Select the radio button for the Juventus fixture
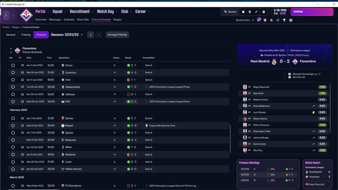Image resolution: width=338 pixels, height=190 pixels. (x=13, y=73)
